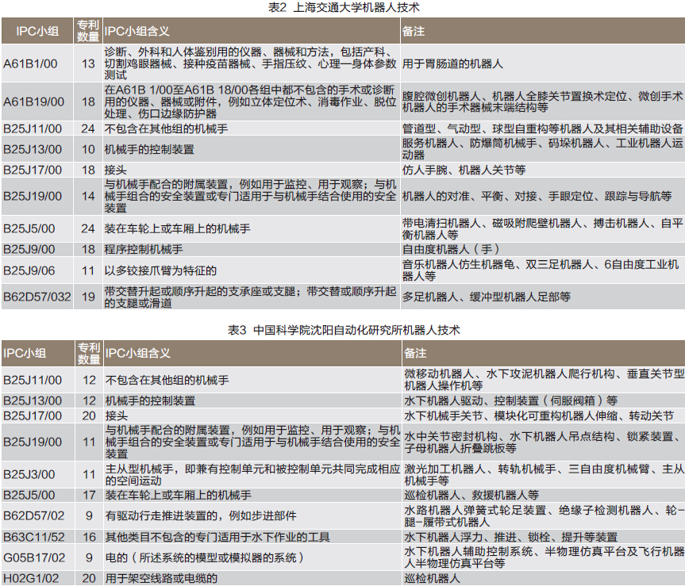
Task: Click the patent count 17 beside '巡检机器人、救援机器人等'
Action: coord(89,495)
